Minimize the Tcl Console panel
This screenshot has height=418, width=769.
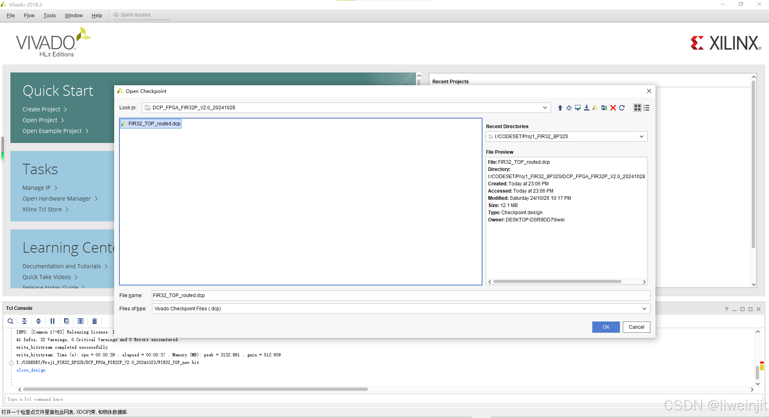click(x=735, y=309)
